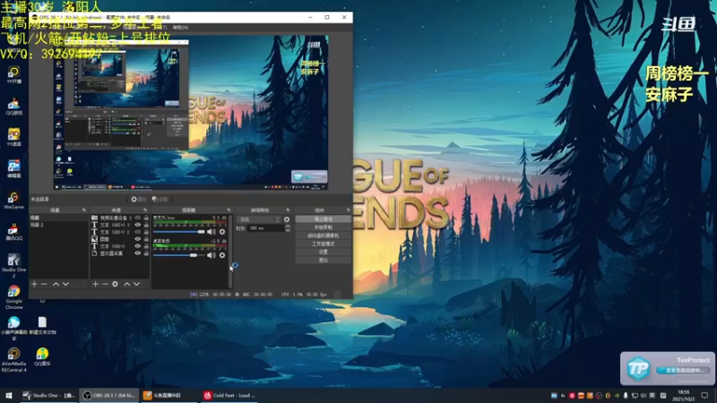Toggle lock on 视频采集设备 2 source

click(x=146, y=218)
